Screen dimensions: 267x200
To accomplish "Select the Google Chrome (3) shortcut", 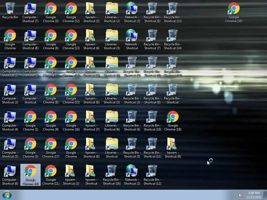I will click(x=30, y=148).
